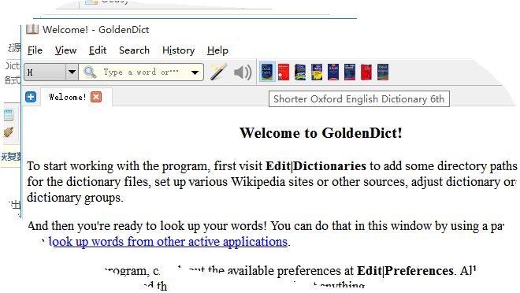Open the Help menu
This screenshot has width=520, height=293.
click(x=217, y=50)
